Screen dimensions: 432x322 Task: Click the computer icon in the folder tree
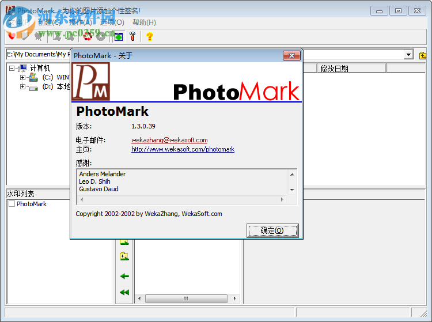click(22, 68)
